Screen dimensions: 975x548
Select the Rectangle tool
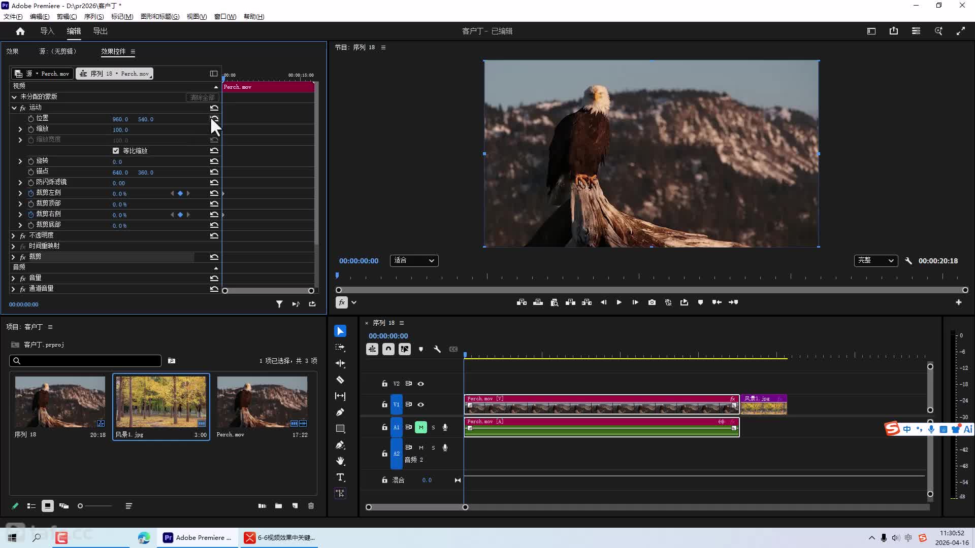click(x=340, y=429)
